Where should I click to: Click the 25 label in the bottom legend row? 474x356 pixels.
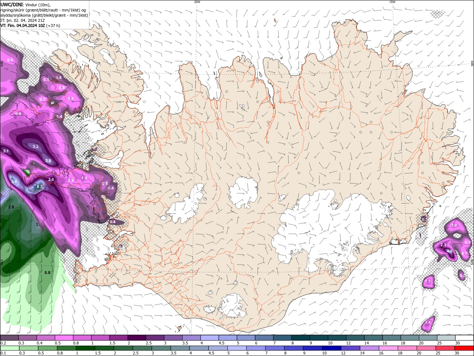point(438,353)
